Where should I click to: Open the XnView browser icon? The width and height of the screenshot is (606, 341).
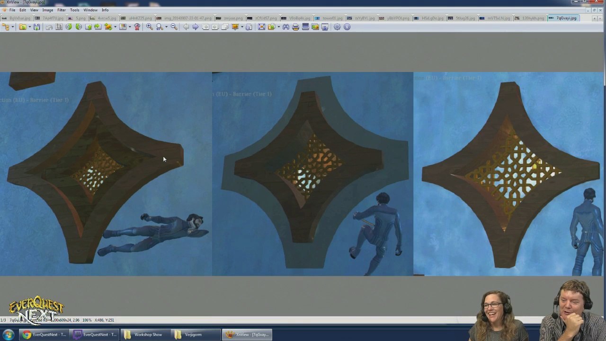(x=6, y=27)
